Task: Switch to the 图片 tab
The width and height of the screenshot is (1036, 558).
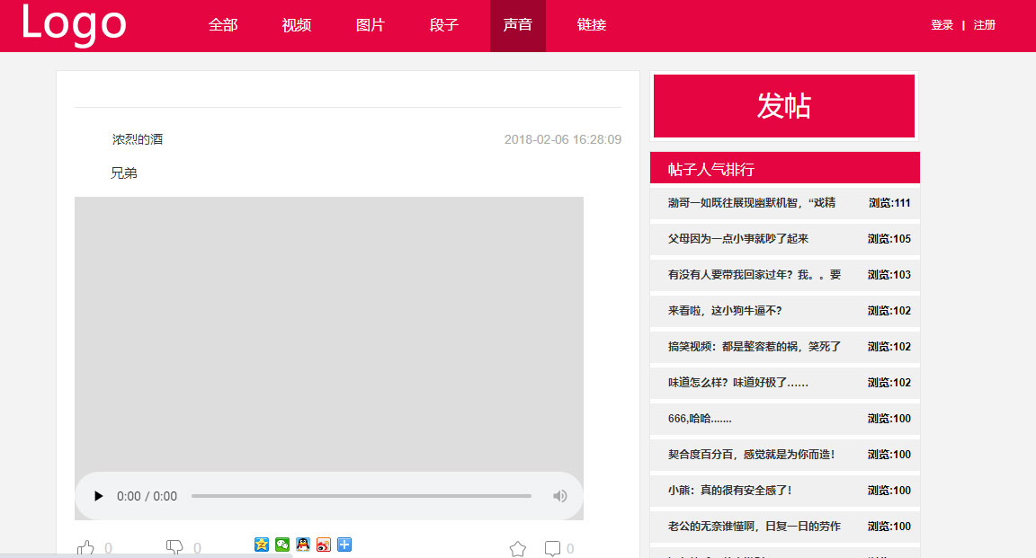Action: coord(371,25)
